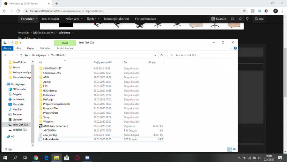Viewport: 287px width, 162px height.
Task: Select the $WINDOWS.~BT folder
Action: (52, 68)
